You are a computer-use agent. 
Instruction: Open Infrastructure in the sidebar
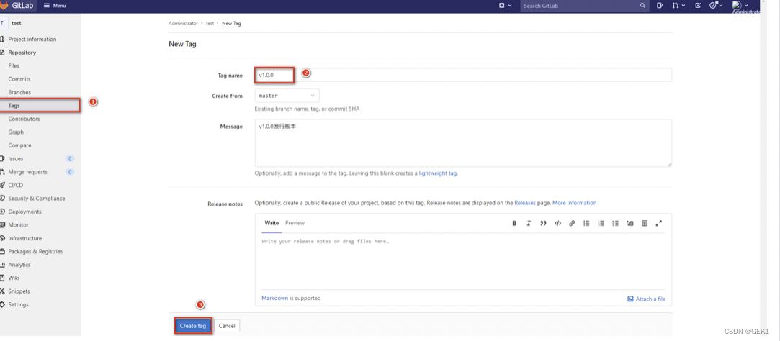[x=25, y=238]
